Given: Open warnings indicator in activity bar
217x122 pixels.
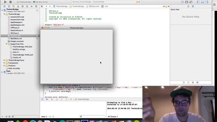Looking at the screenshot, I should point(138,2).
